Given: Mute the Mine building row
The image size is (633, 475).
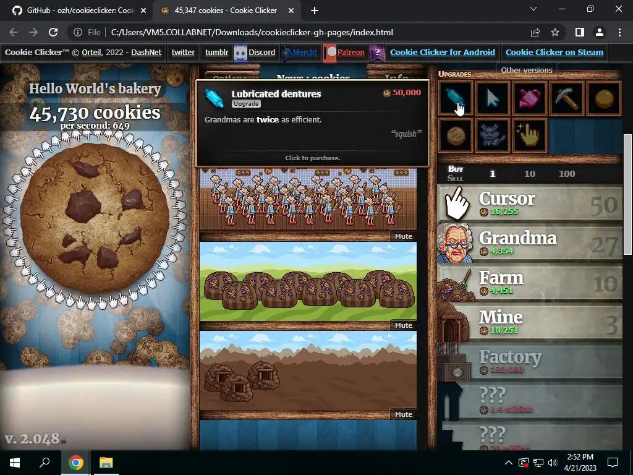Looking at the screenshot, I should click(x=403, y=414).
